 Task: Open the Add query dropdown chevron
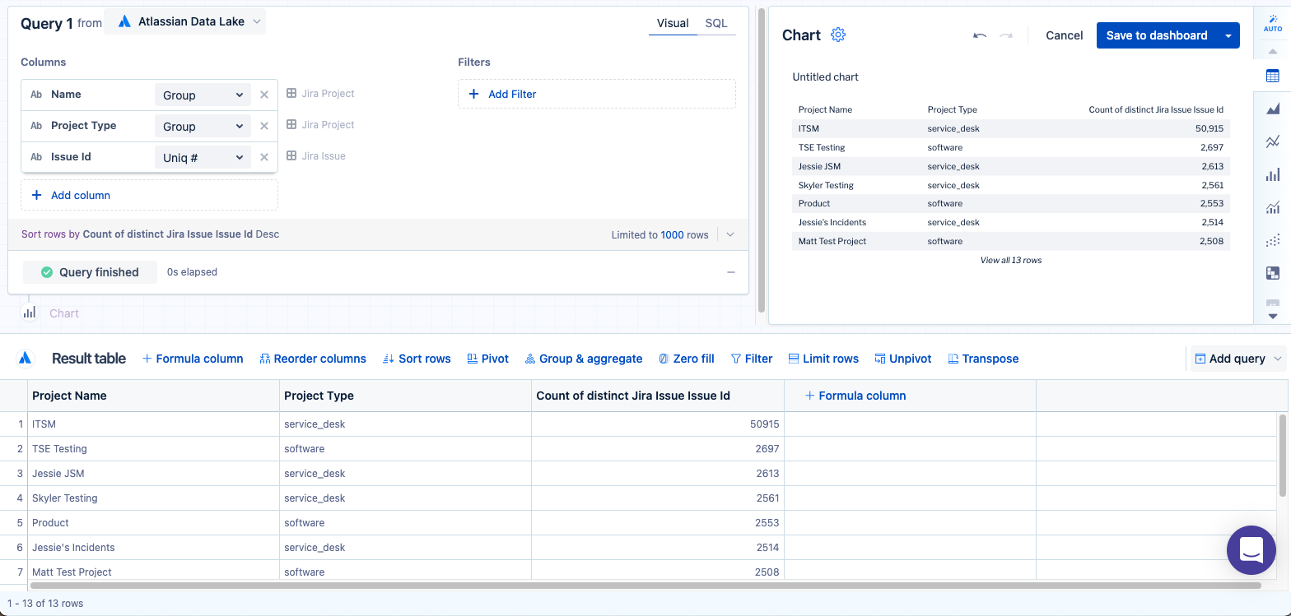[x=1278, y=359]
